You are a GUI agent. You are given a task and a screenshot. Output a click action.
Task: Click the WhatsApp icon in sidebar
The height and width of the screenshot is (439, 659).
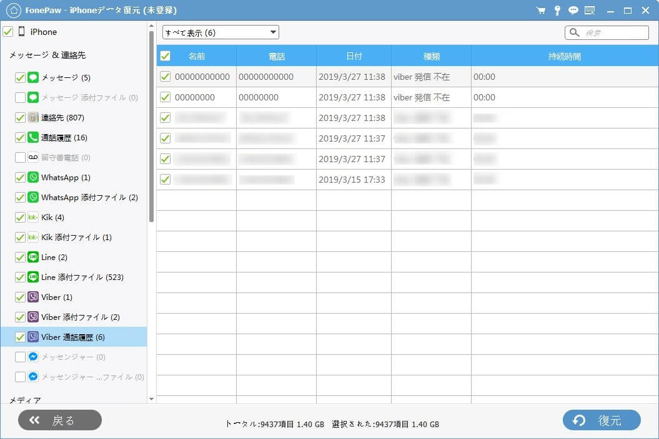33,178
